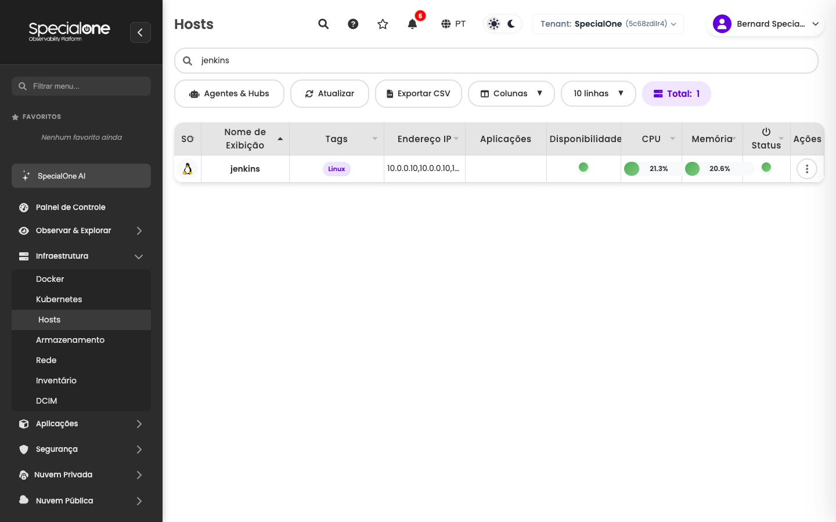Click the Linux tag on jenkins

click(337, 169)
